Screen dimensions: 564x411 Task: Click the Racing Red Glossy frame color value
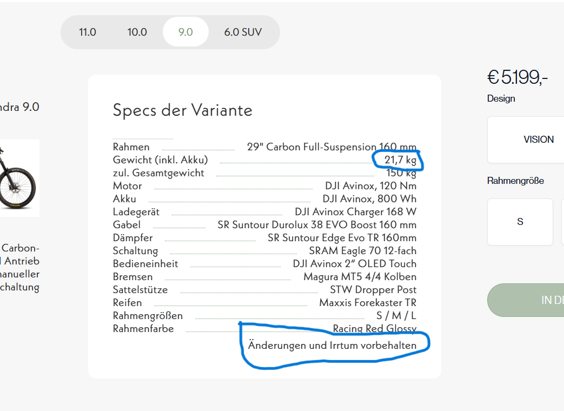(375, 329)
